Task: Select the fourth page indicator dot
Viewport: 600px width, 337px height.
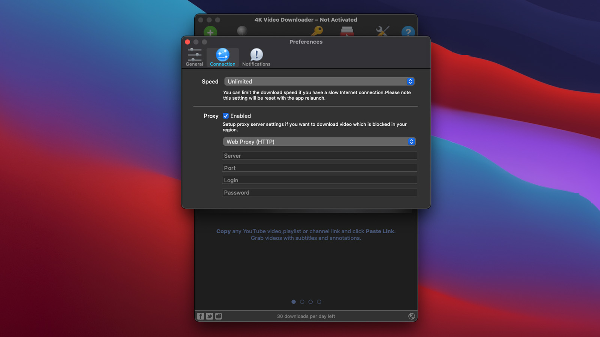Action: tap(319, 302)
